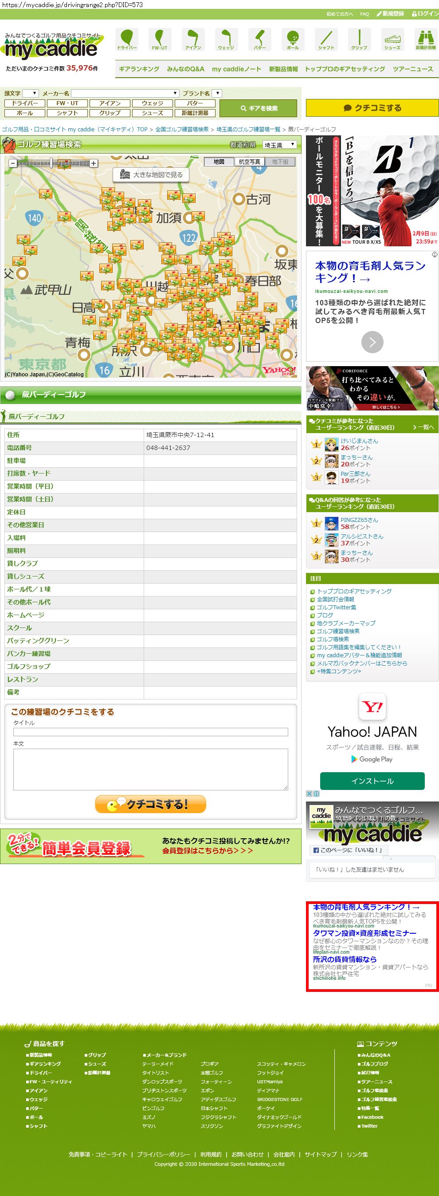
Task: Click the golf Ball category icon
Action: click(293, 39)
